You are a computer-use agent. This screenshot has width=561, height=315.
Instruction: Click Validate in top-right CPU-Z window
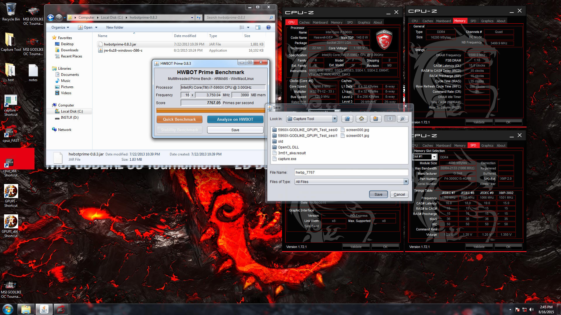[x=479, y=122]
